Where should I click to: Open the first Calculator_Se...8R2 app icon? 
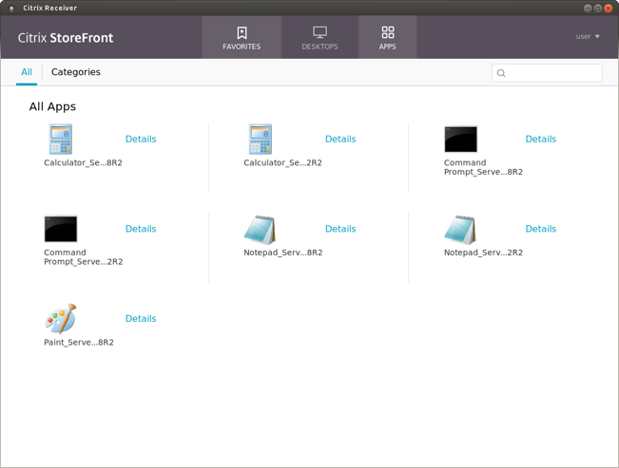(61, 140)
